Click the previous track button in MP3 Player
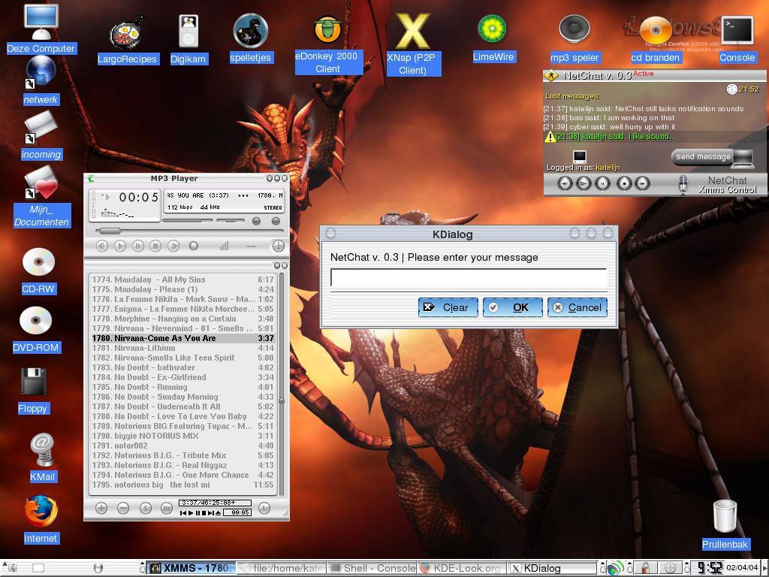The height and width of the screenshot is (577, 769). pos(102,246)
